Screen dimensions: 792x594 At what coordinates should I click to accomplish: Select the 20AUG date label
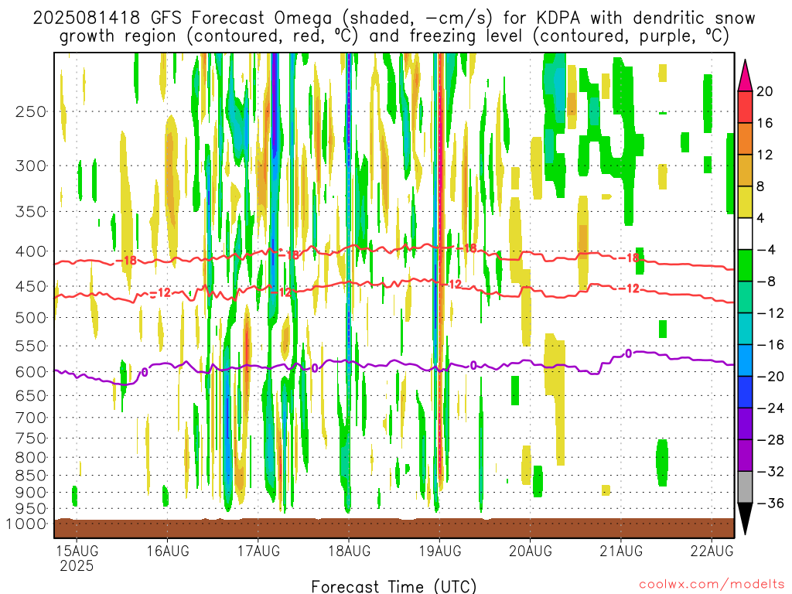click(x=531, y=551)
